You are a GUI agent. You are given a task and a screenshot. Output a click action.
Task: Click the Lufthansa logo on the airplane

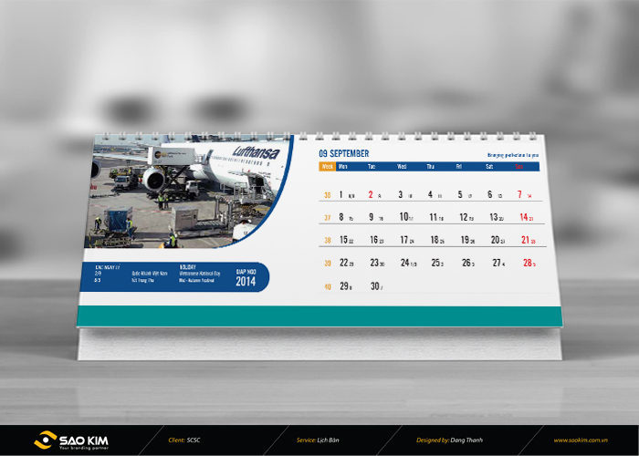[x=256, y=153]
